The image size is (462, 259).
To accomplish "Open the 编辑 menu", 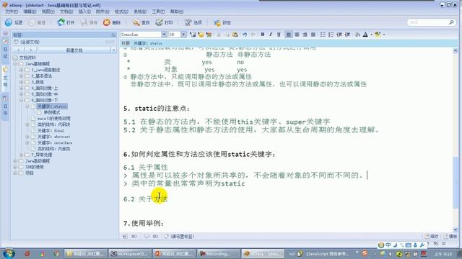I will (x=30, y=12).
